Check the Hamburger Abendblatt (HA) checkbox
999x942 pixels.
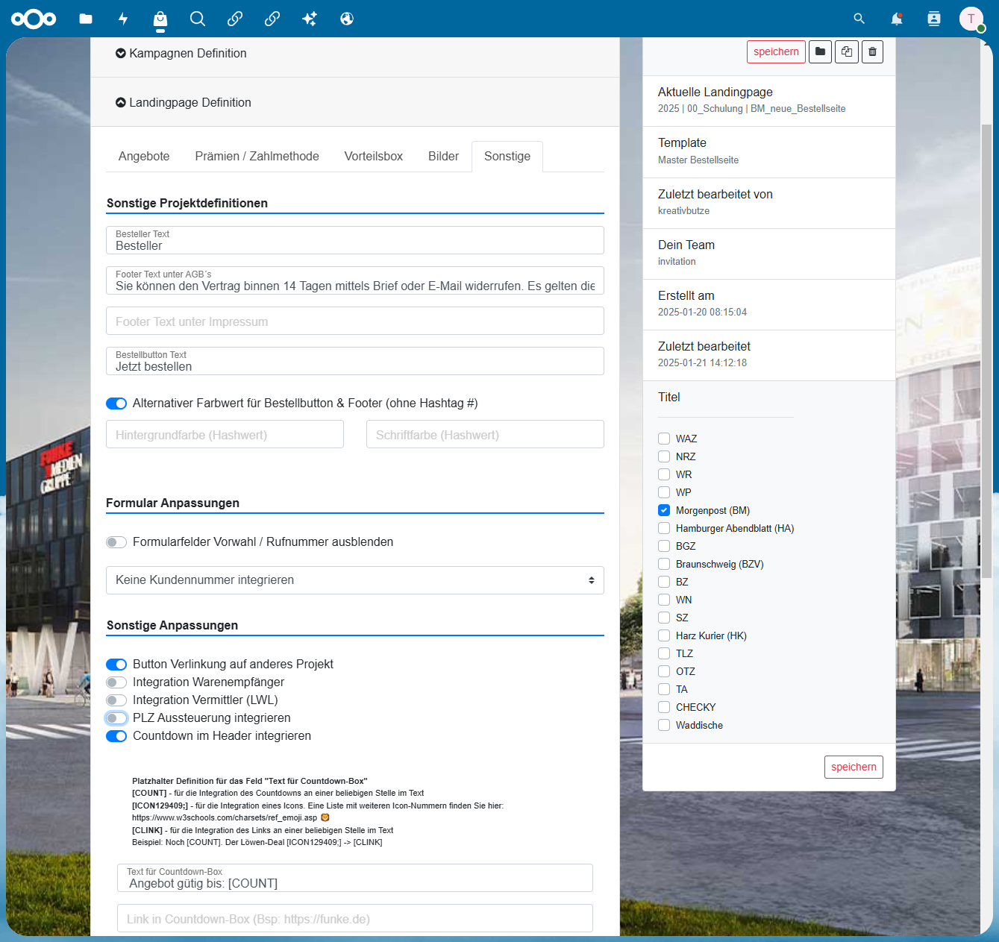[664, 528]
